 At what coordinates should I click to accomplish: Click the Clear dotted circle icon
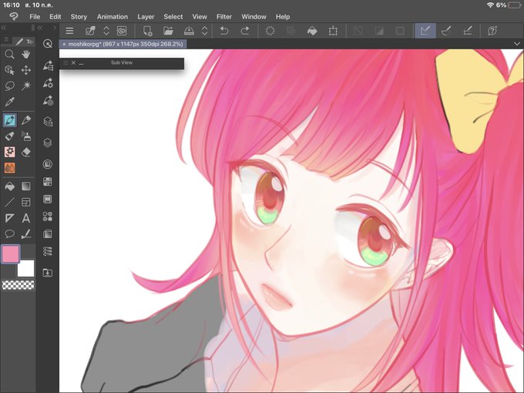270,31
